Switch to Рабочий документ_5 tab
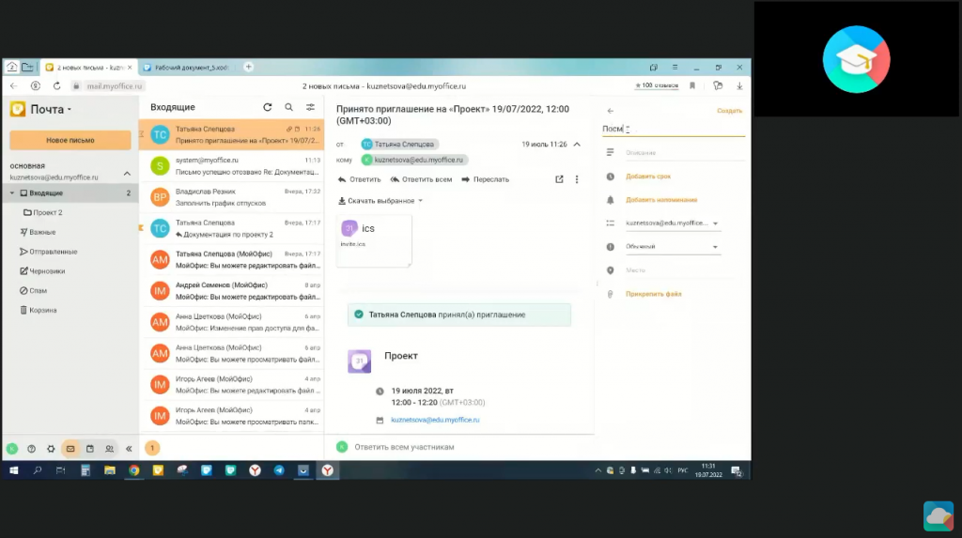The width and height of the screenshot is (962, 538). pos(189,68)
